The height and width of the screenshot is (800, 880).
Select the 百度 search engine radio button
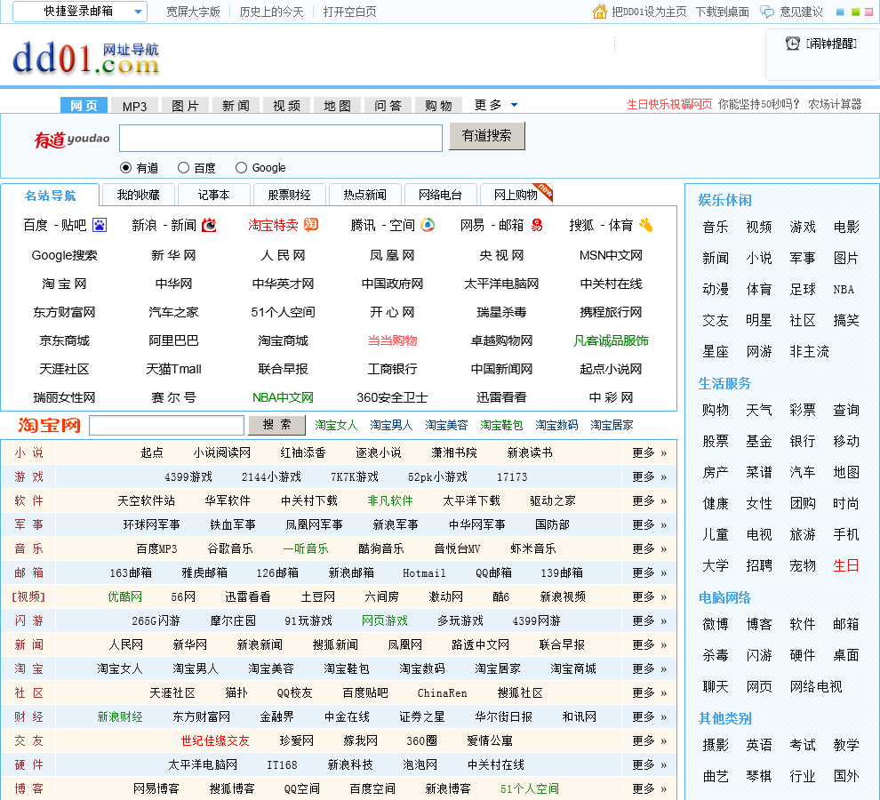(x=184, y=168)
